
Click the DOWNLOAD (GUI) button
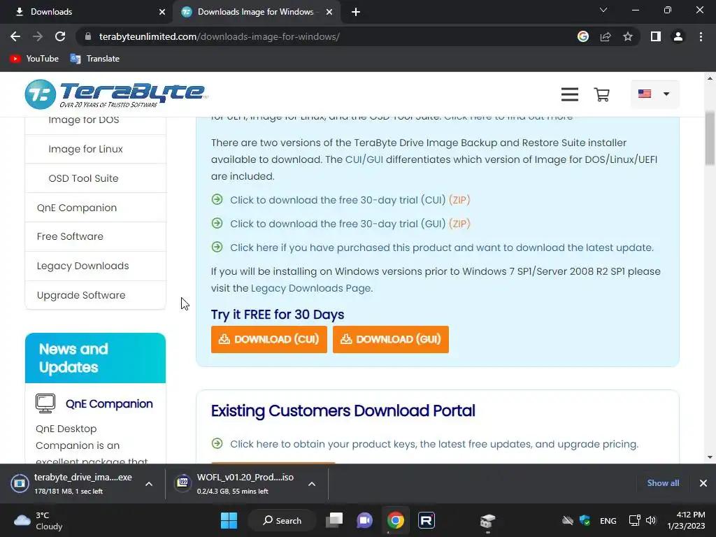(391, 339)
